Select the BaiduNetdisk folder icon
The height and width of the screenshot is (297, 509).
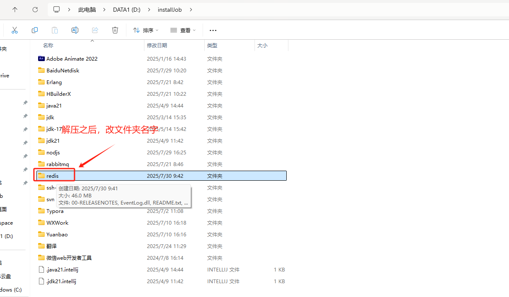coord(41,70)
